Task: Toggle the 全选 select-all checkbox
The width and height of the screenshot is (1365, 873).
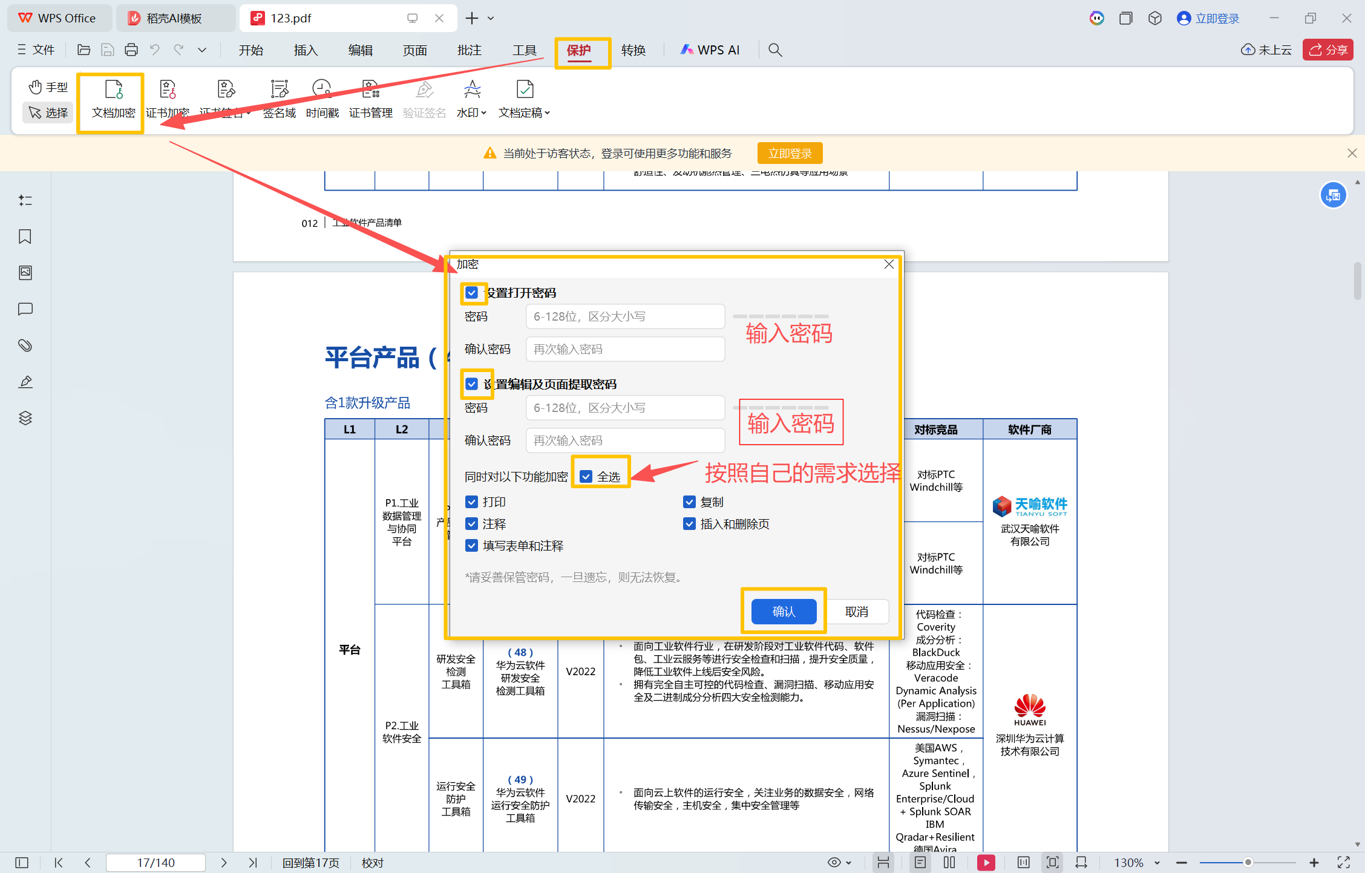Action: (586, 477)
